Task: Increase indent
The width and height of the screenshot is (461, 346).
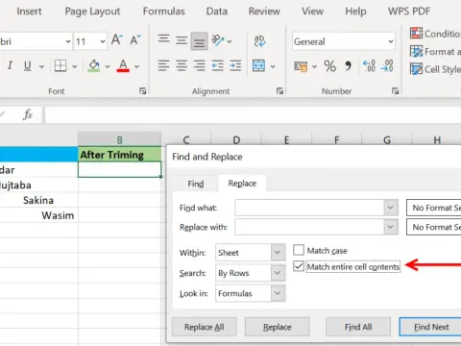Action: [x=235, y=65]
